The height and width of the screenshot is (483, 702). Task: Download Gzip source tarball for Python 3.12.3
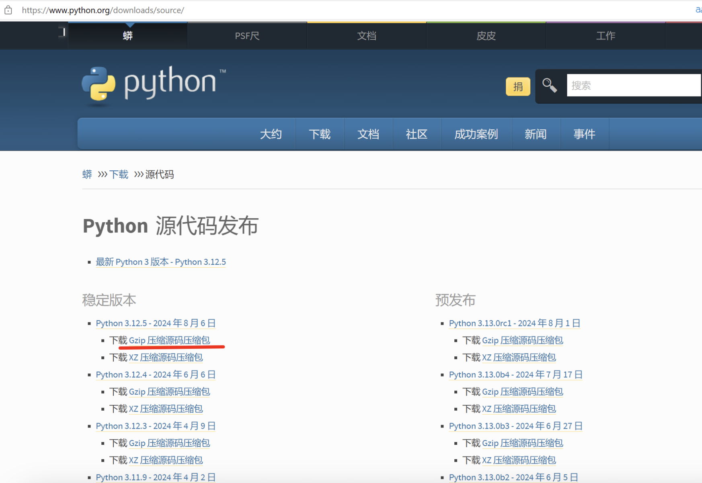click(169, 443)
